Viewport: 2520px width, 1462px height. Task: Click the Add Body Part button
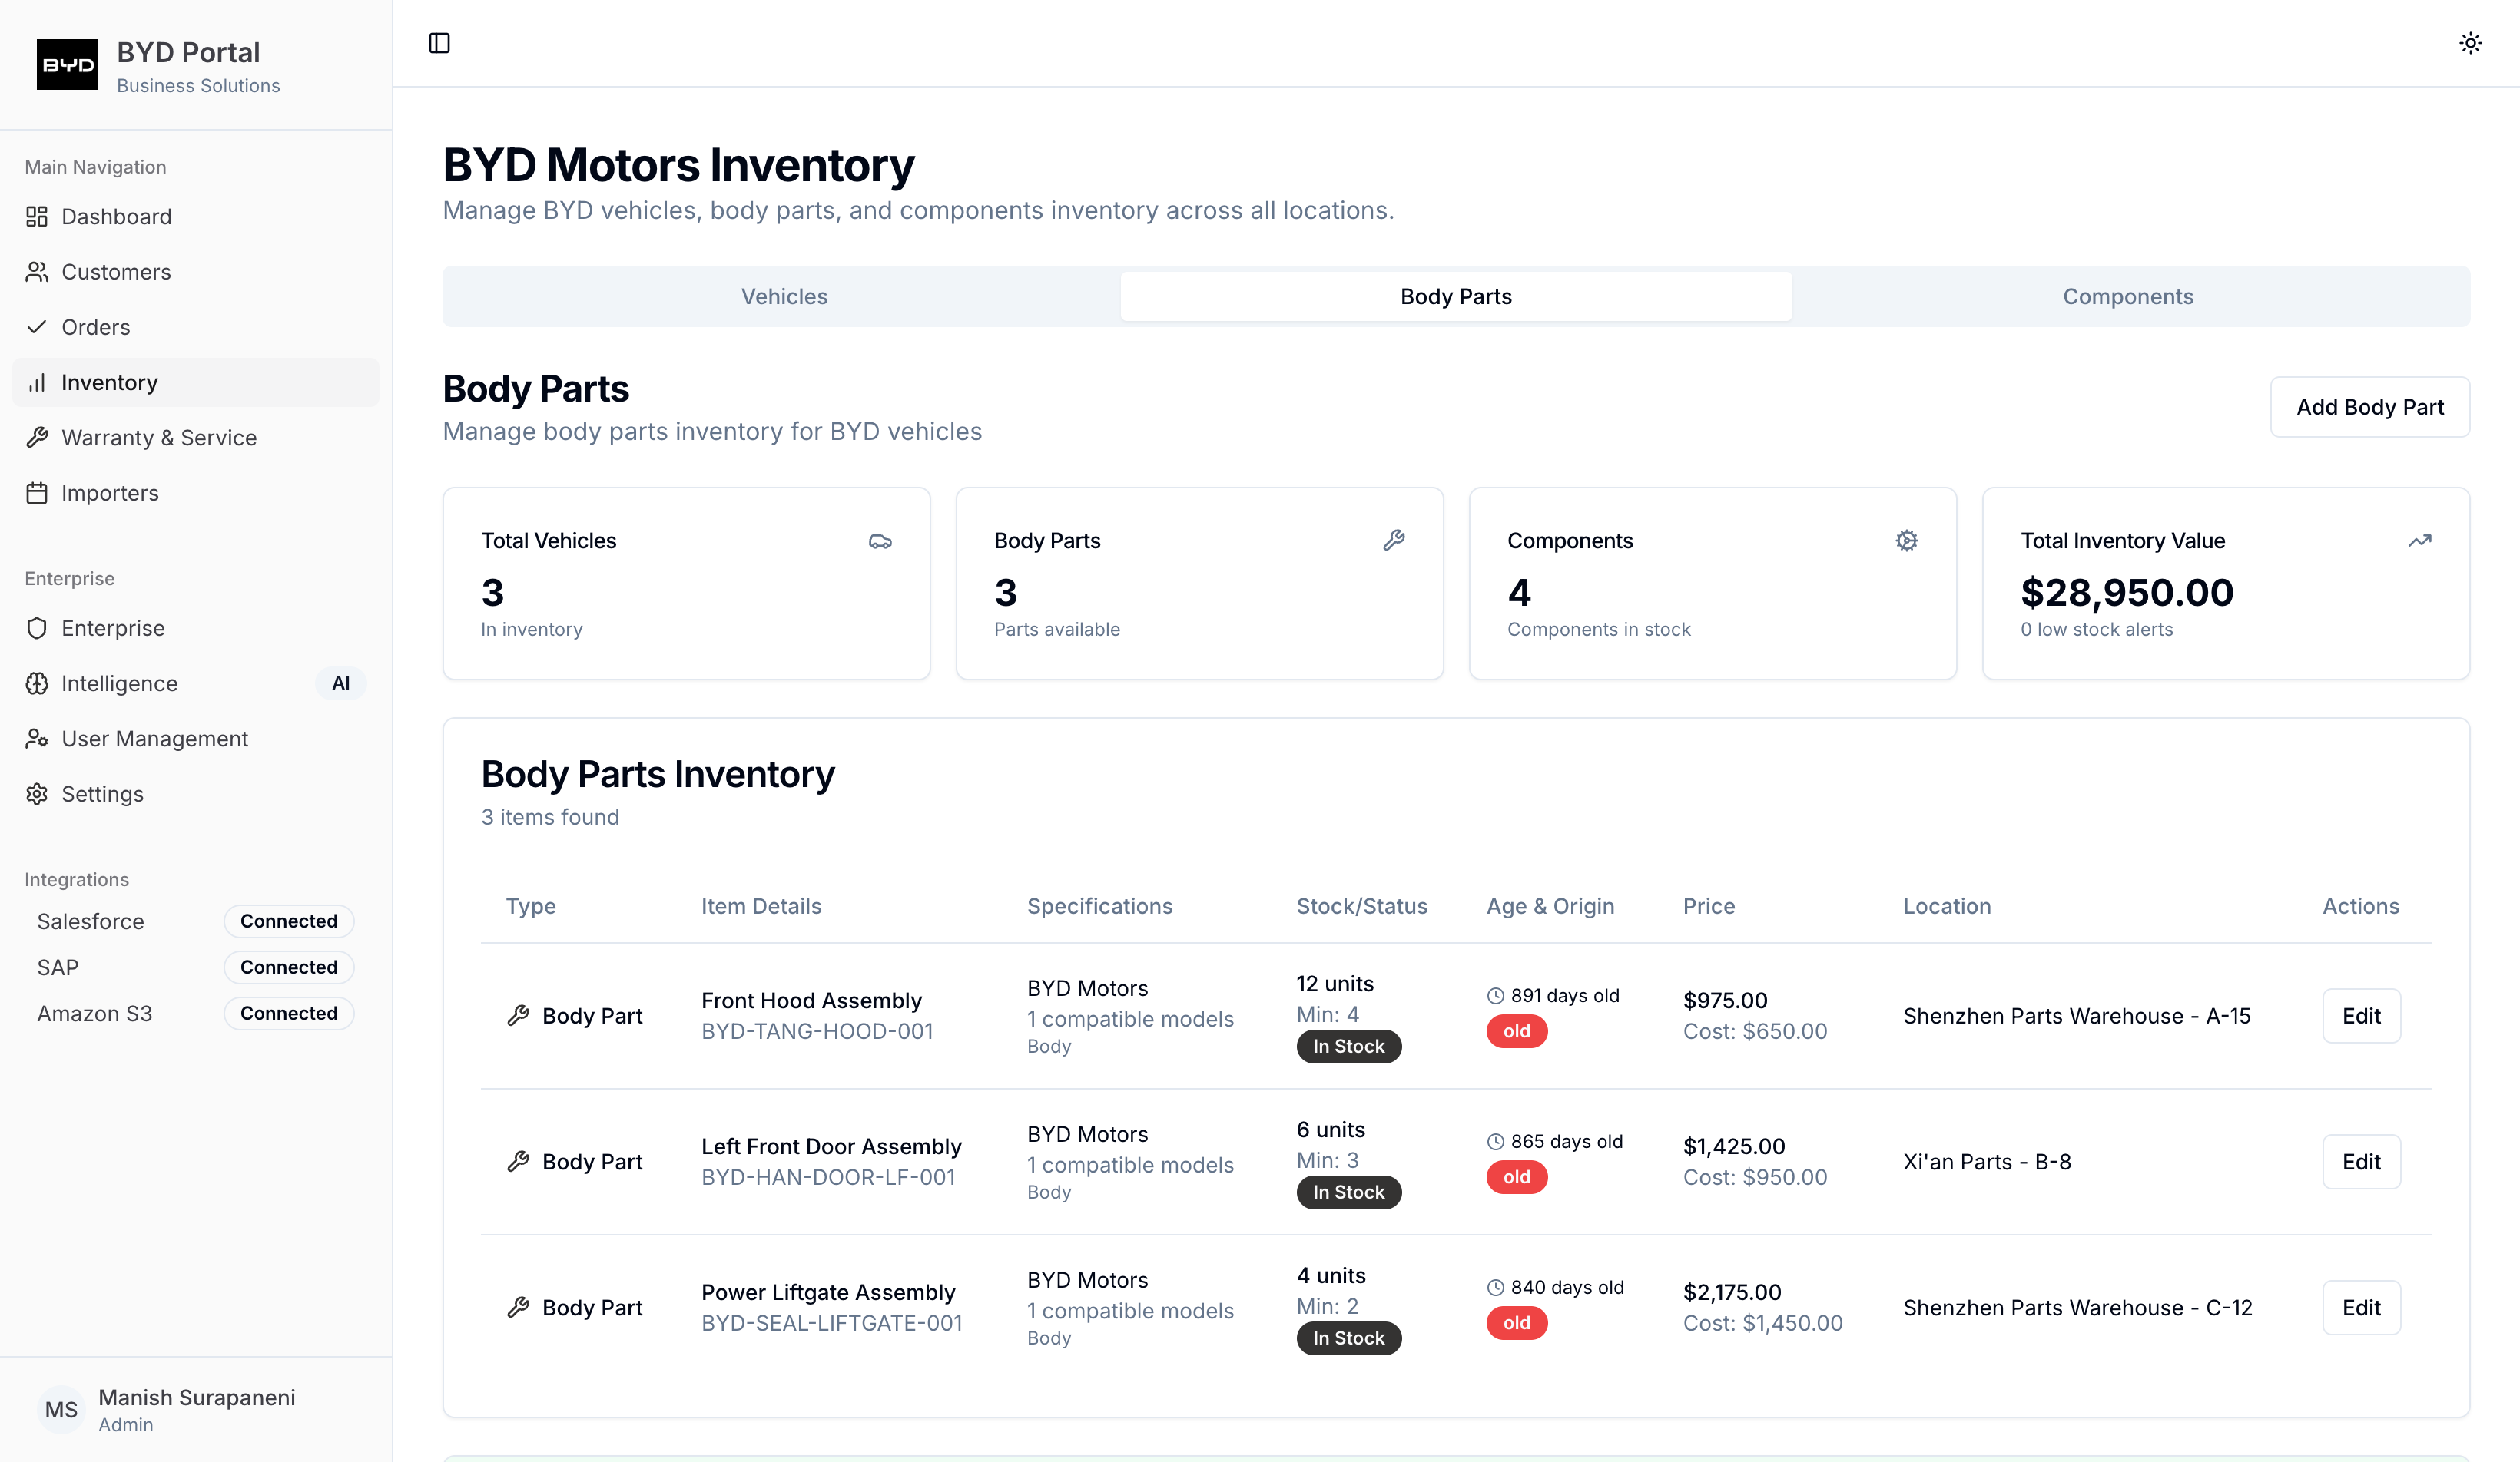pos(2370,407)
